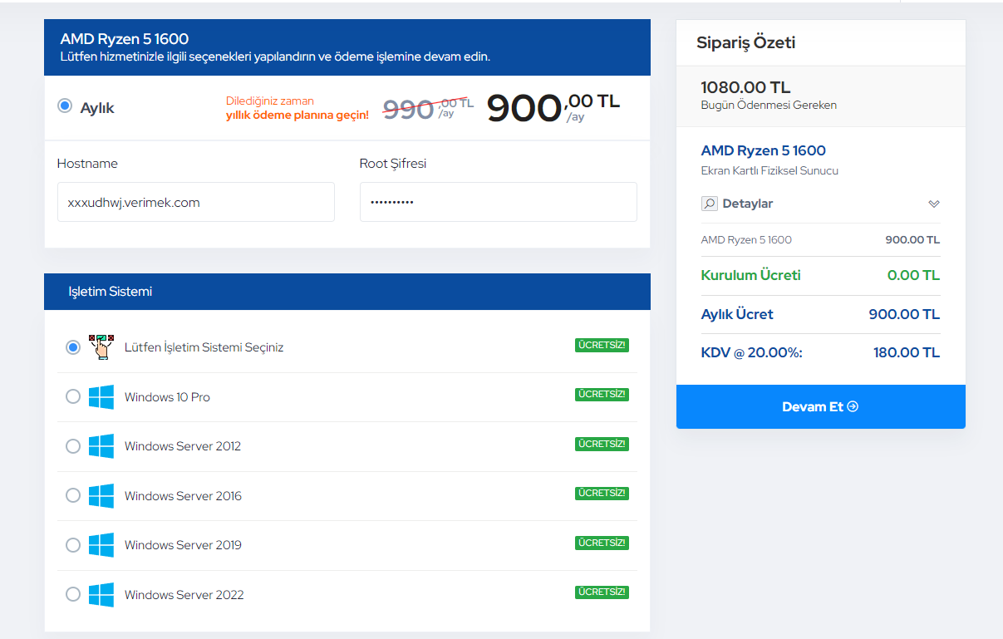Click the Hostname input field
Screen dimensions: 1003x639
click(x=196, y=202)
